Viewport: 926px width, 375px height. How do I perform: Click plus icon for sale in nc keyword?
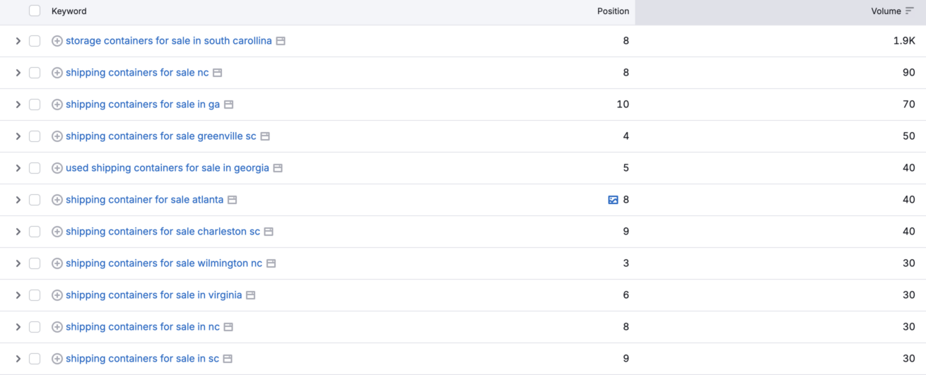[57, 327]
